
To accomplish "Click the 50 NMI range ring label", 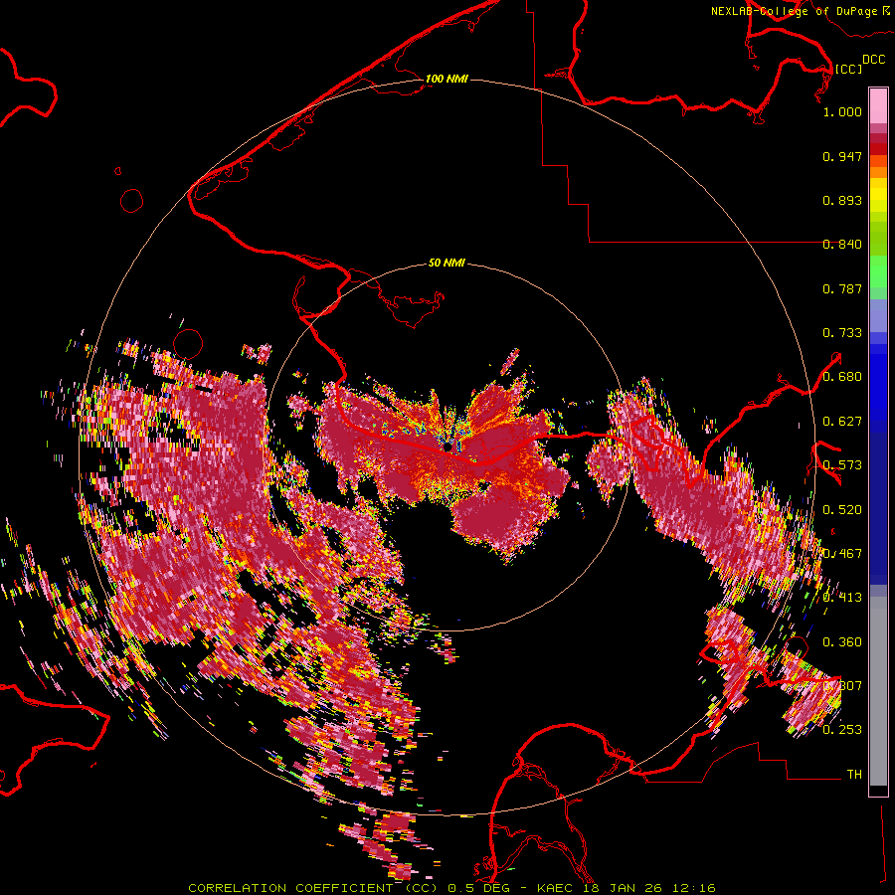I will (447, 264).
